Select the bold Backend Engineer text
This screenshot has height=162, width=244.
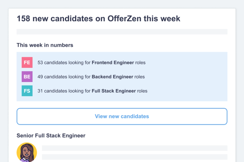[x=113, y=77]
